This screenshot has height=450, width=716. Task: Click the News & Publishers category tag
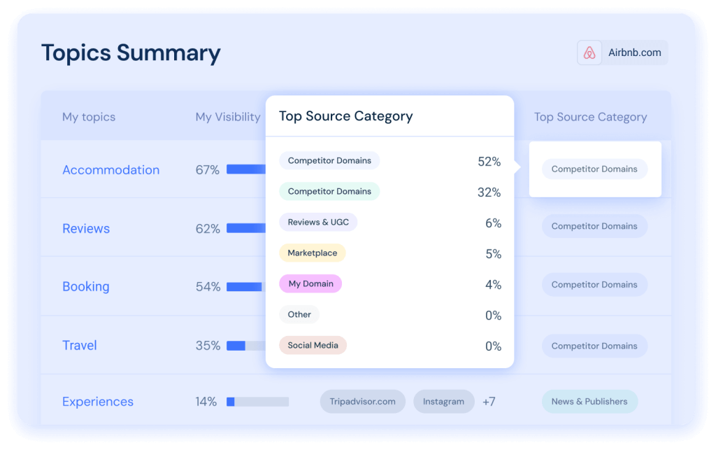tap(589, 401)
